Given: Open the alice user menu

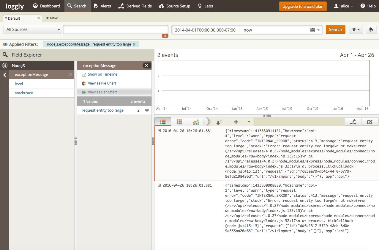Looking at the screenshot, I should [x=343, y=6].
